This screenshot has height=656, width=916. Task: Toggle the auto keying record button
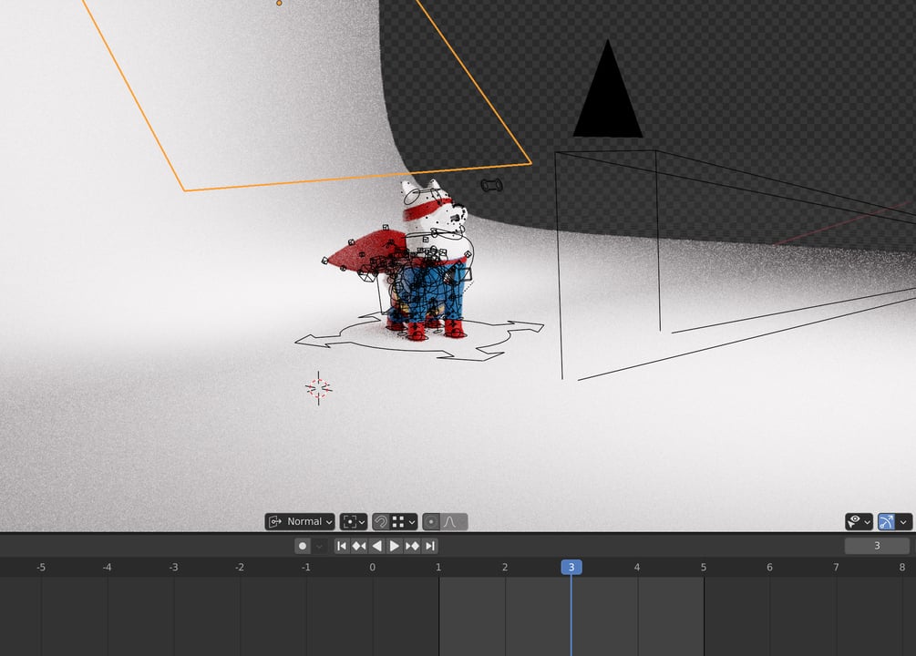[x=302, y=546]
